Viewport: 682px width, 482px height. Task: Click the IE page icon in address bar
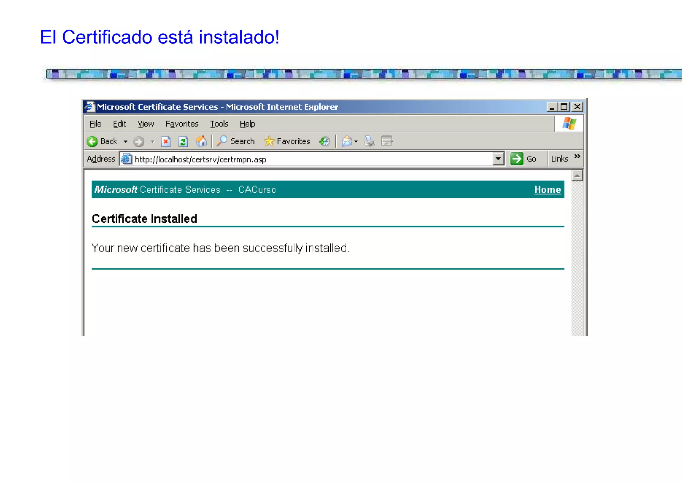pos(126,159)
